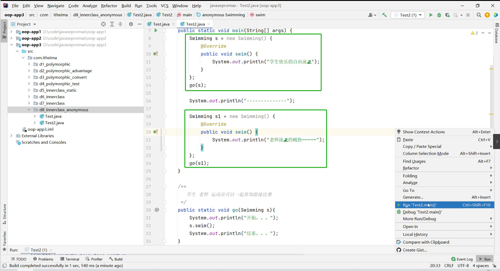Screen dimensions: 500x271
Task: Build the project with the hammer icon
Action: (384, 15)
